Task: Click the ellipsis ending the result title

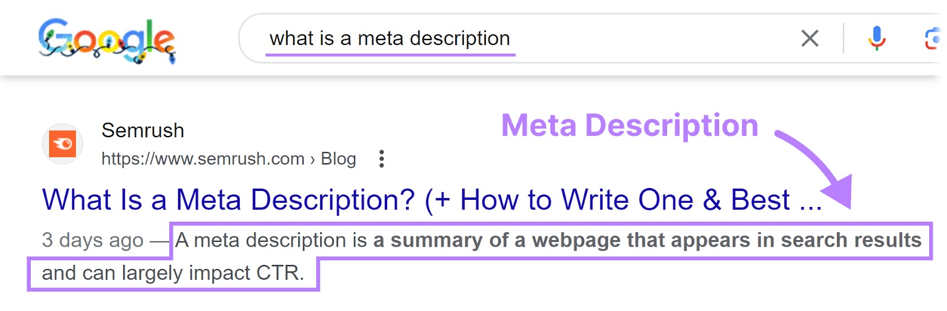Action: pos(810,201)
